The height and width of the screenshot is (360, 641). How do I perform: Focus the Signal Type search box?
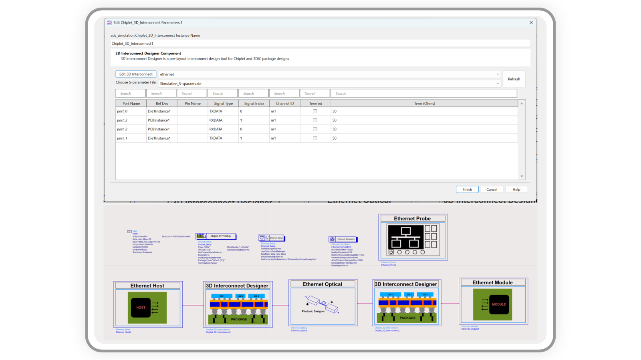[223, 94]
